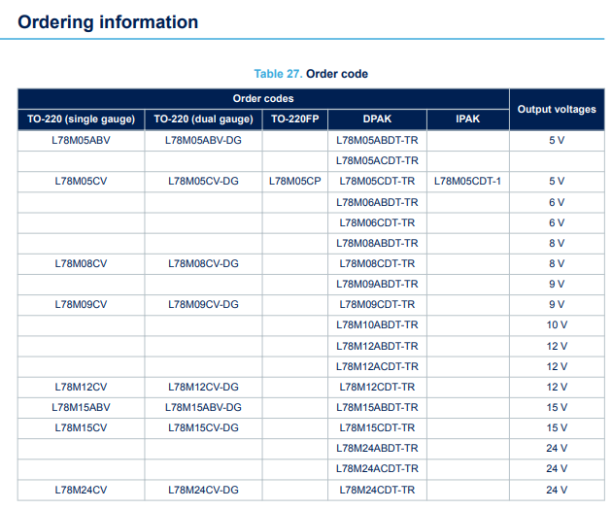The height and width of the screenshot is (510, 612).
Task: Click the L78M10ABDT-TR cell
Action: [x=377, y=325]
